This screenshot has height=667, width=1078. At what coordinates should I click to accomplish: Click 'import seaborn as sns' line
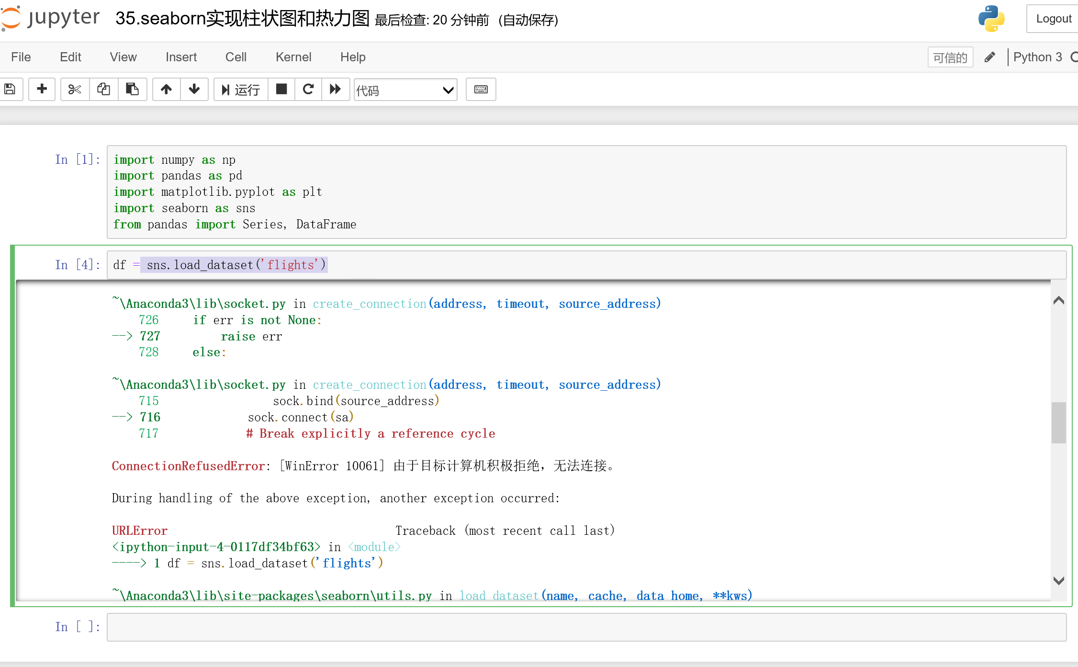(184, 208)
